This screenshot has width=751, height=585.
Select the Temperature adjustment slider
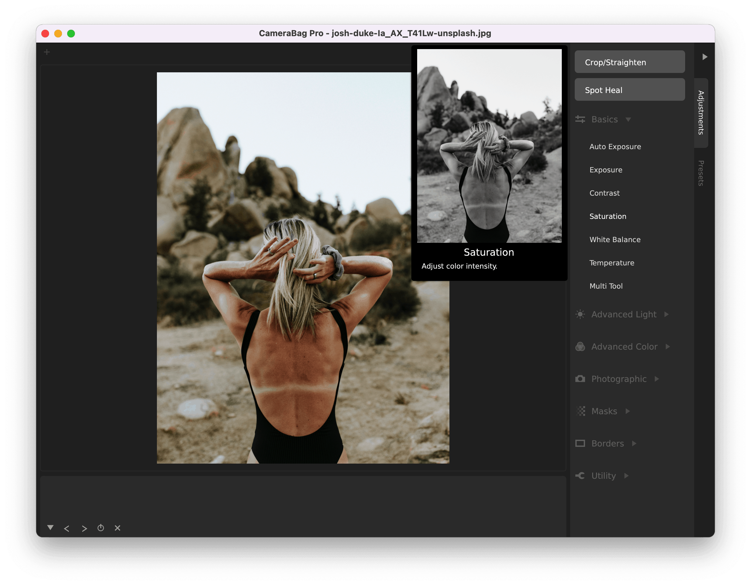click(611, 263)
